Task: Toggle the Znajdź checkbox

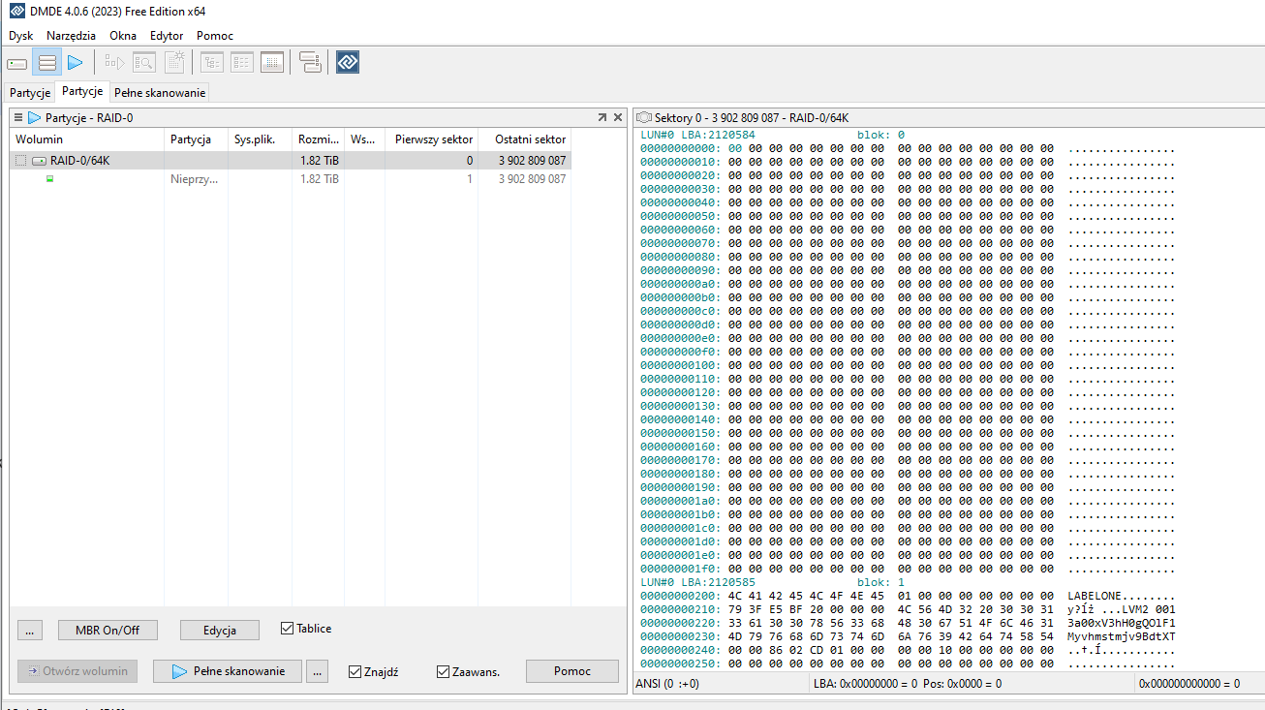Action: pos(355,671)
